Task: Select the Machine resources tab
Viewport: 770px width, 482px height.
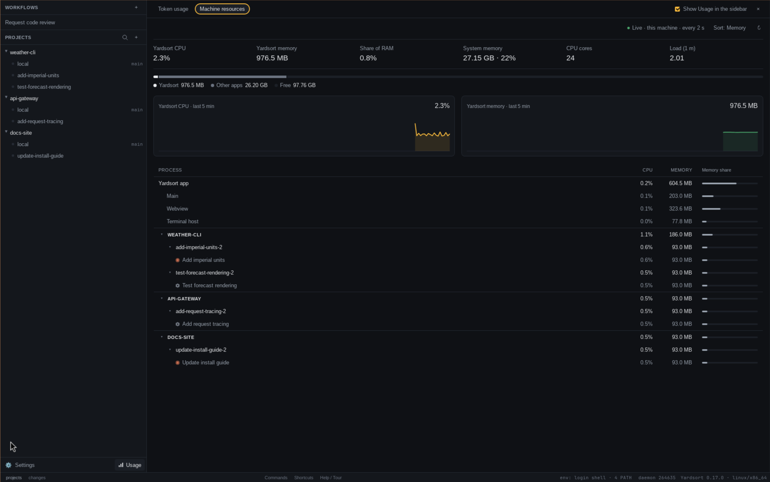Action: click(222, 9)
